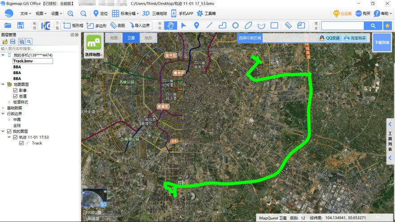Viewport: 395px width, 222px height.
Task: Hide the Track layer via its checkbox
Action: coord(21,143)
